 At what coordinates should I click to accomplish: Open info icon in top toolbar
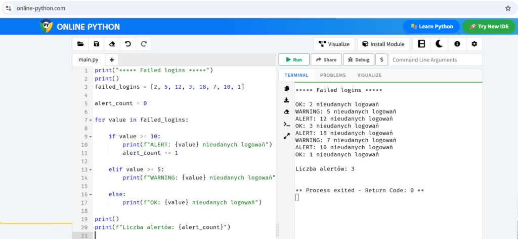(457, 44)
